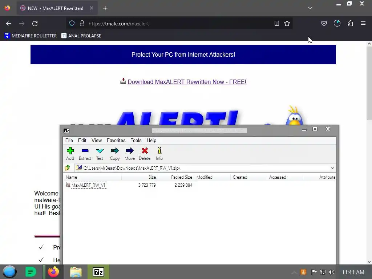Reload the current Firefox page
The height and width of the screenshot is (279, 372).
(35, 24)
